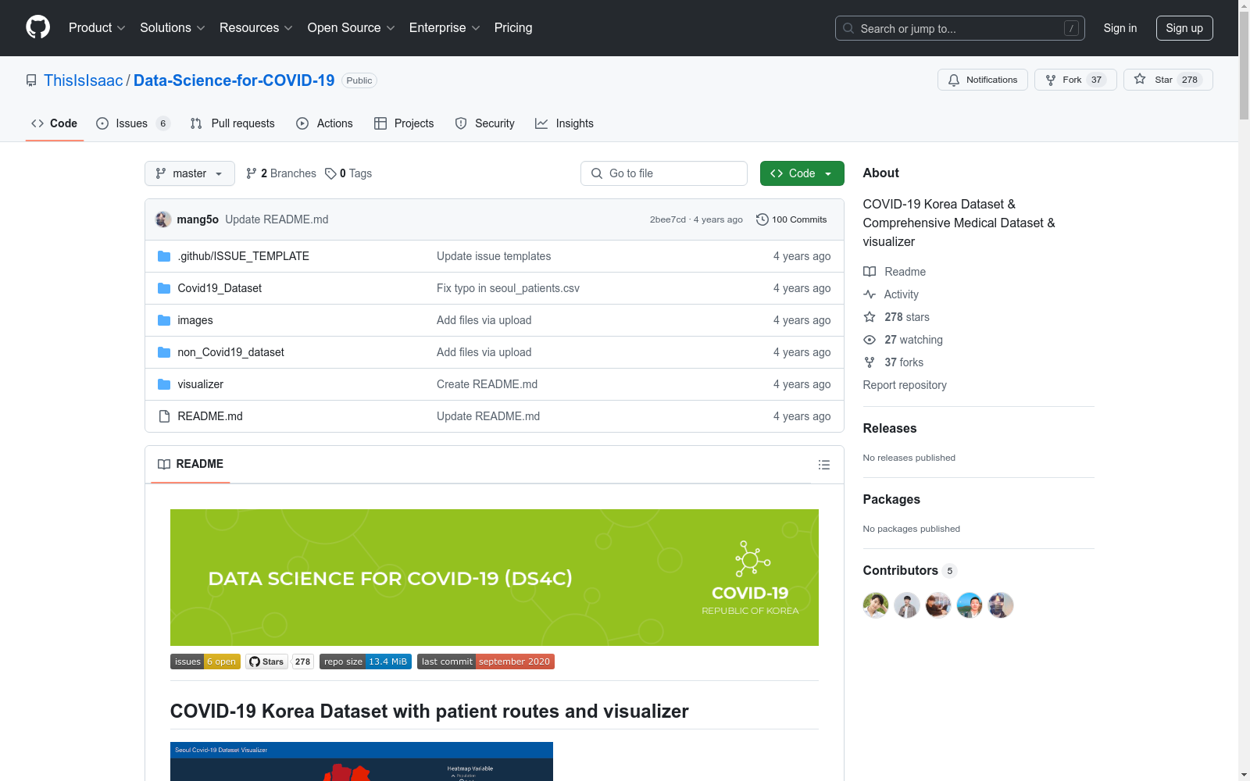Expand the Product menu
Viewport: 1250px width, 781px height.
tap(97, 28)
